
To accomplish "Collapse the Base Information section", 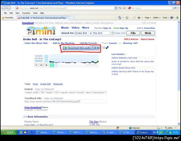I will (x=25, y=117).
